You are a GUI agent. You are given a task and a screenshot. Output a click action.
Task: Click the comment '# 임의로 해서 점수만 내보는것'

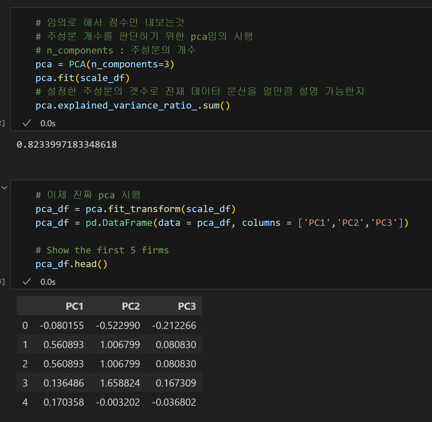pyautogui.click(x=110, y=22)
